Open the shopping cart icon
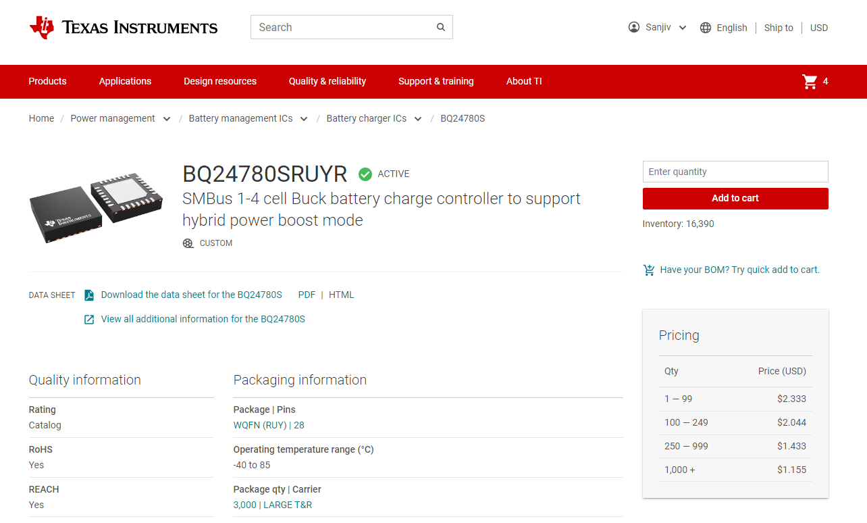This screenshot has width=867, height=523. (810, 82)
